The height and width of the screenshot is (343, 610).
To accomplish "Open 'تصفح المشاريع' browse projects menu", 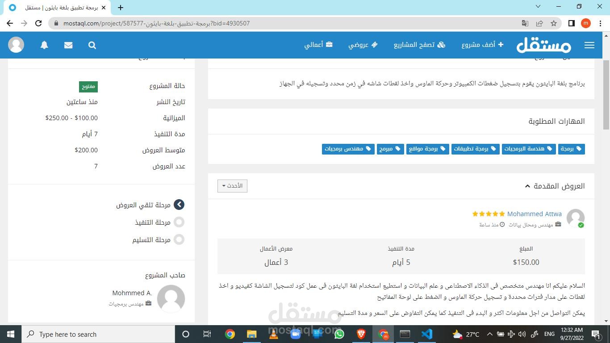I will coord(419,45).
